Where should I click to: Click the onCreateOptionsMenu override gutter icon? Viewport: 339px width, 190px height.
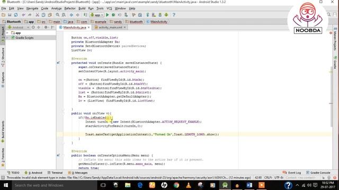coord(58,155)
